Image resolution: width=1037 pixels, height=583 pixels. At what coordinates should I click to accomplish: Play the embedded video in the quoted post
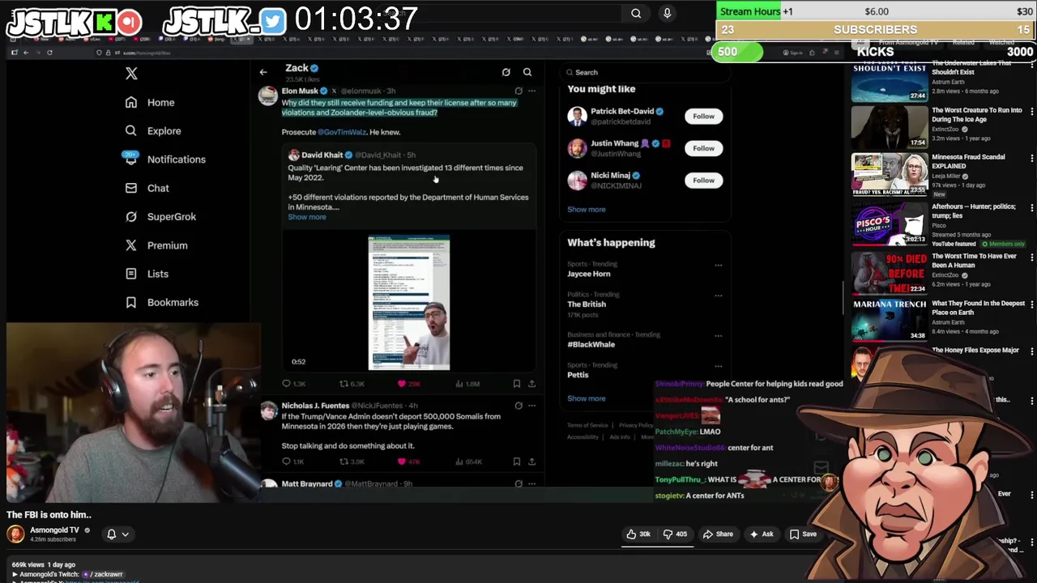(409, 304)
